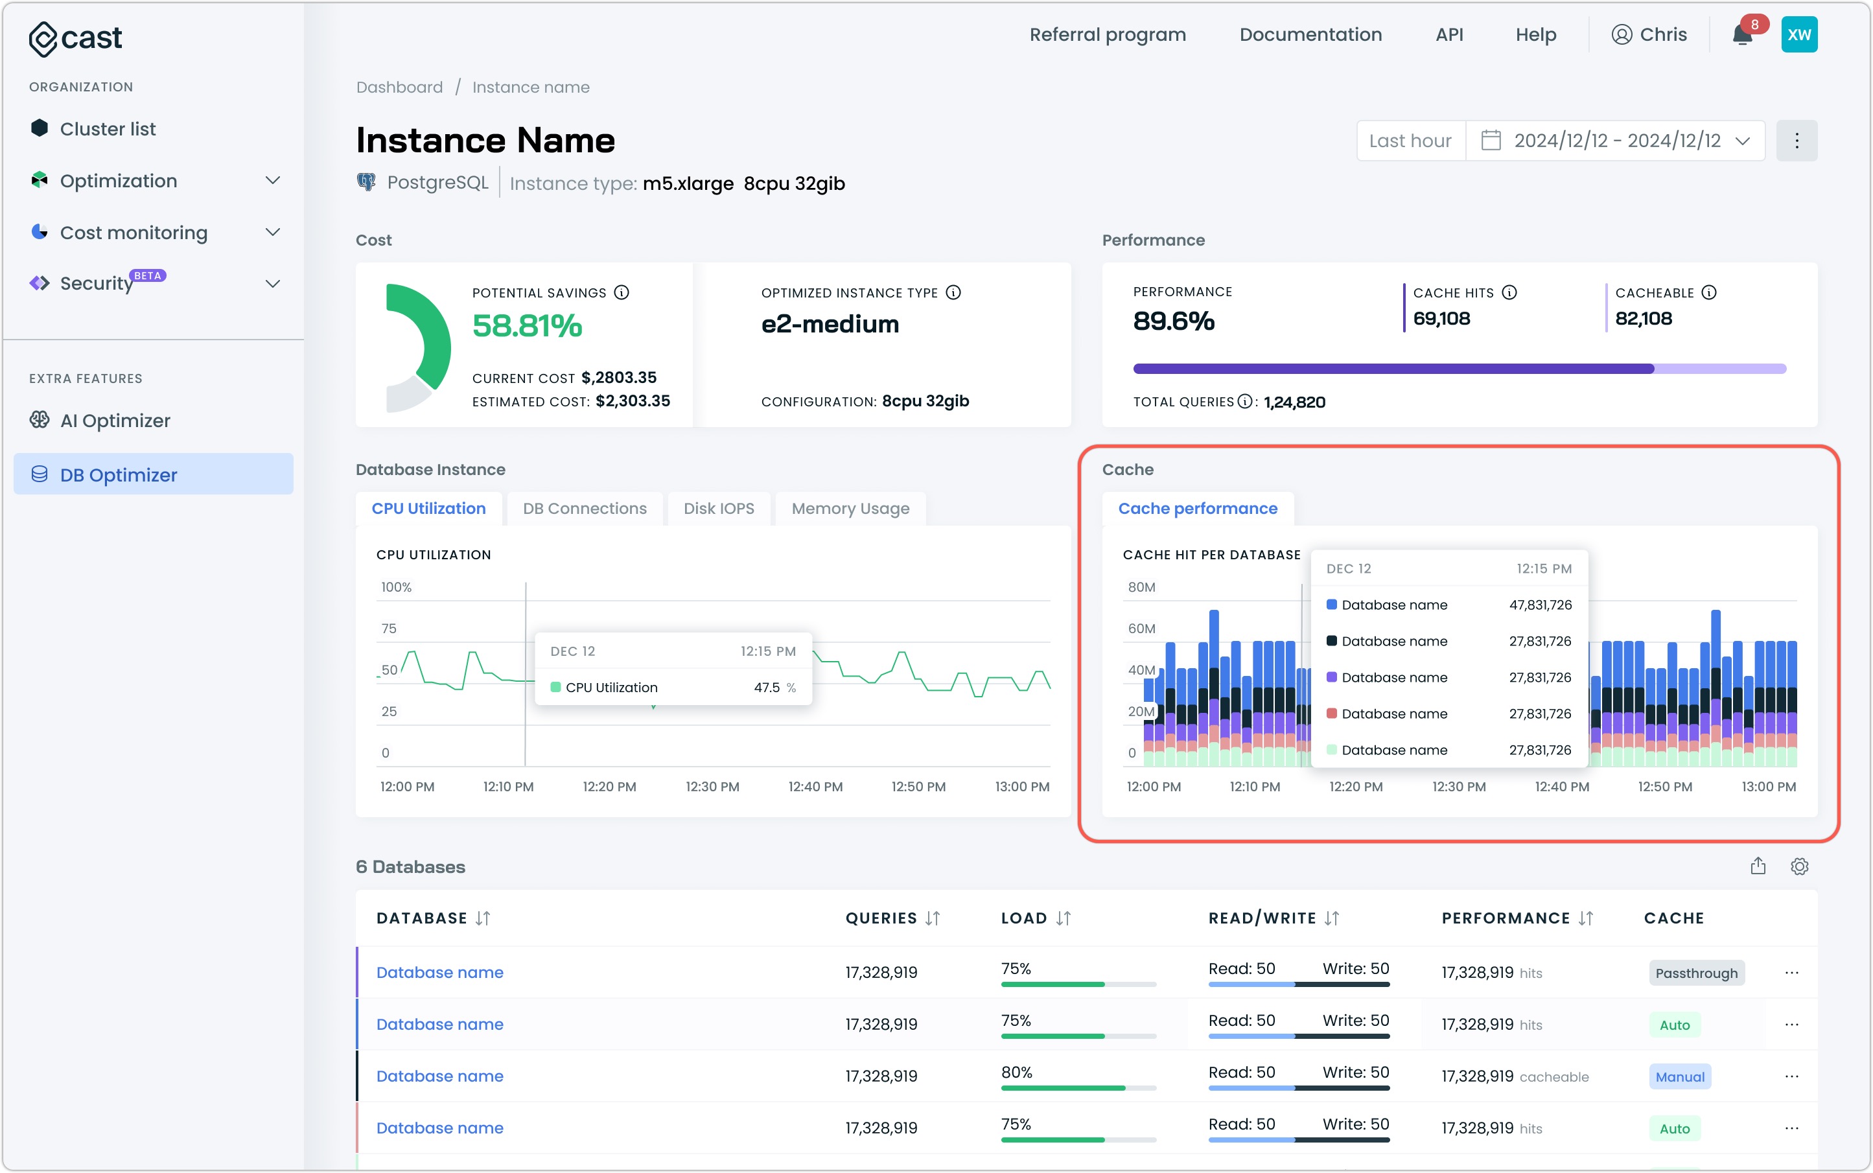Image resolution: width=1873 pixels, height=1173 pixels.
Task: Click the Referral program link
Action: click(x=1107, y=35)
